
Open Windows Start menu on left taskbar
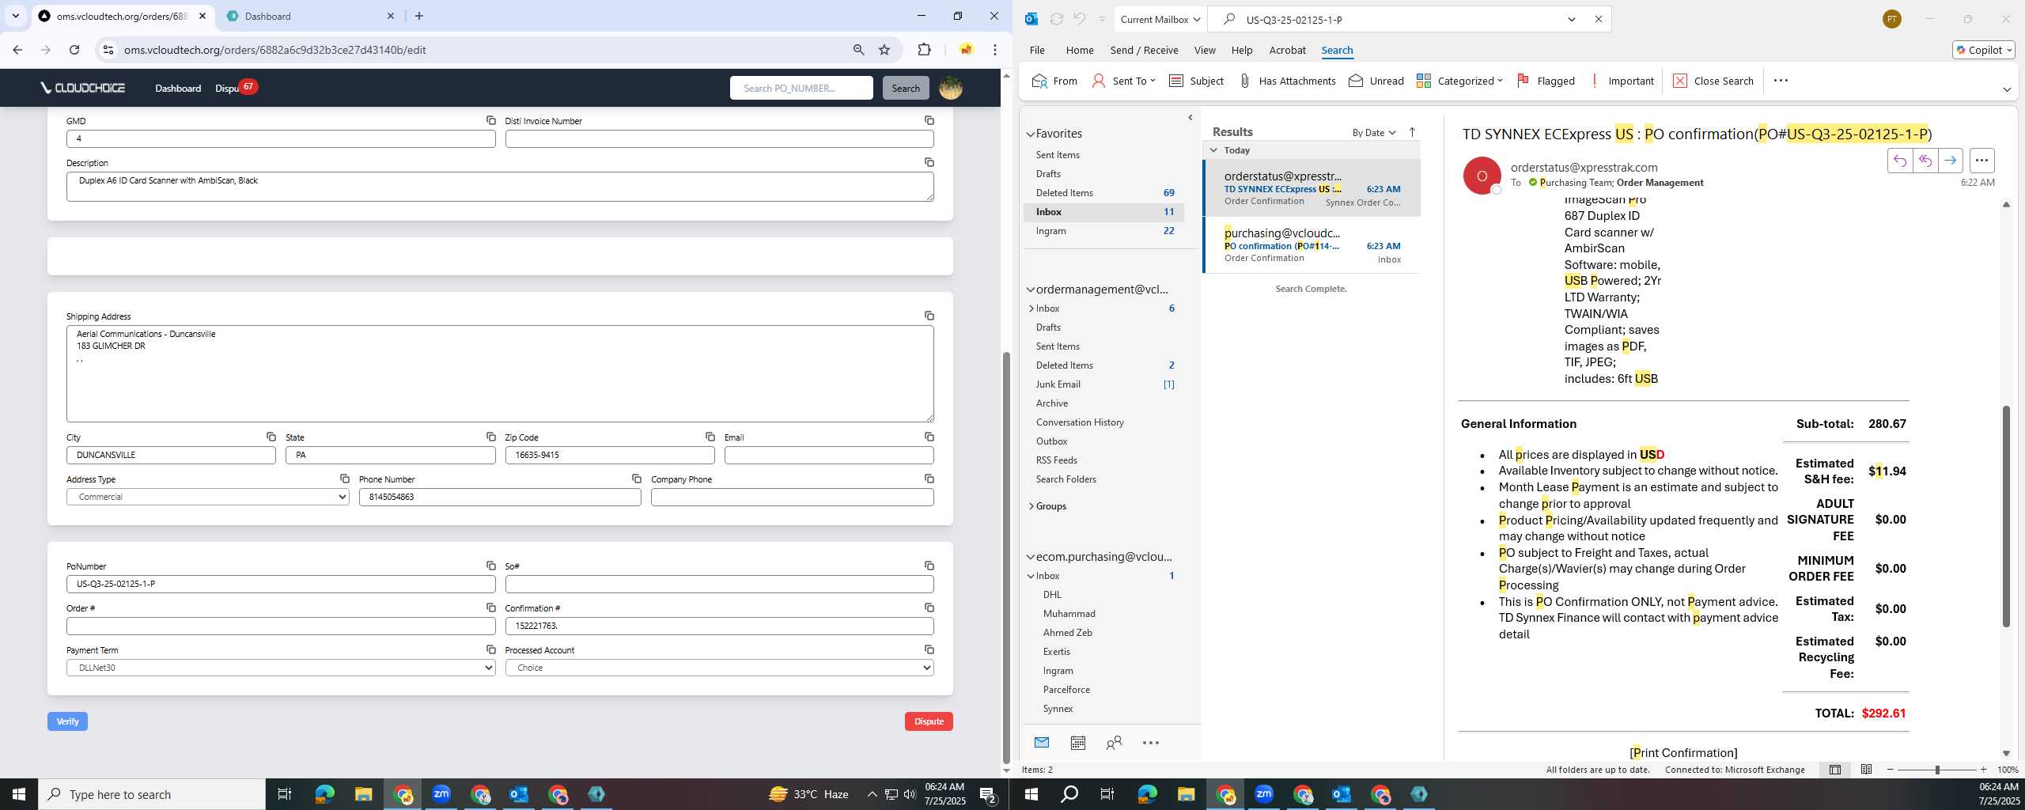(x=19, y=794)
